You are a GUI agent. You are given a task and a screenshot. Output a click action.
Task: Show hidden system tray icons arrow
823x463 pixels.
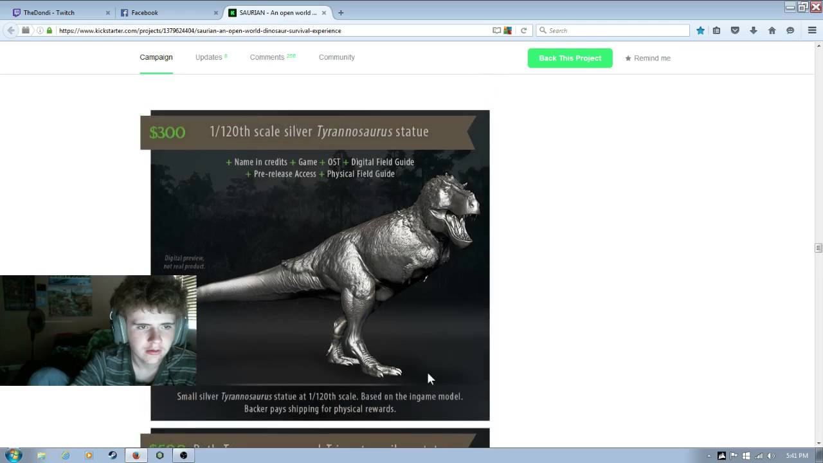tap(709, 456)
